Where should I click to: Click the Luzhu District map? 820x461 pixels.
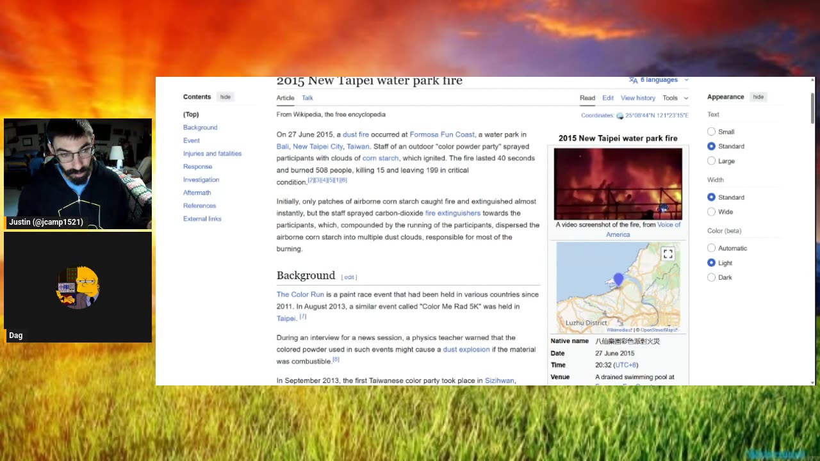click(618, 288)
